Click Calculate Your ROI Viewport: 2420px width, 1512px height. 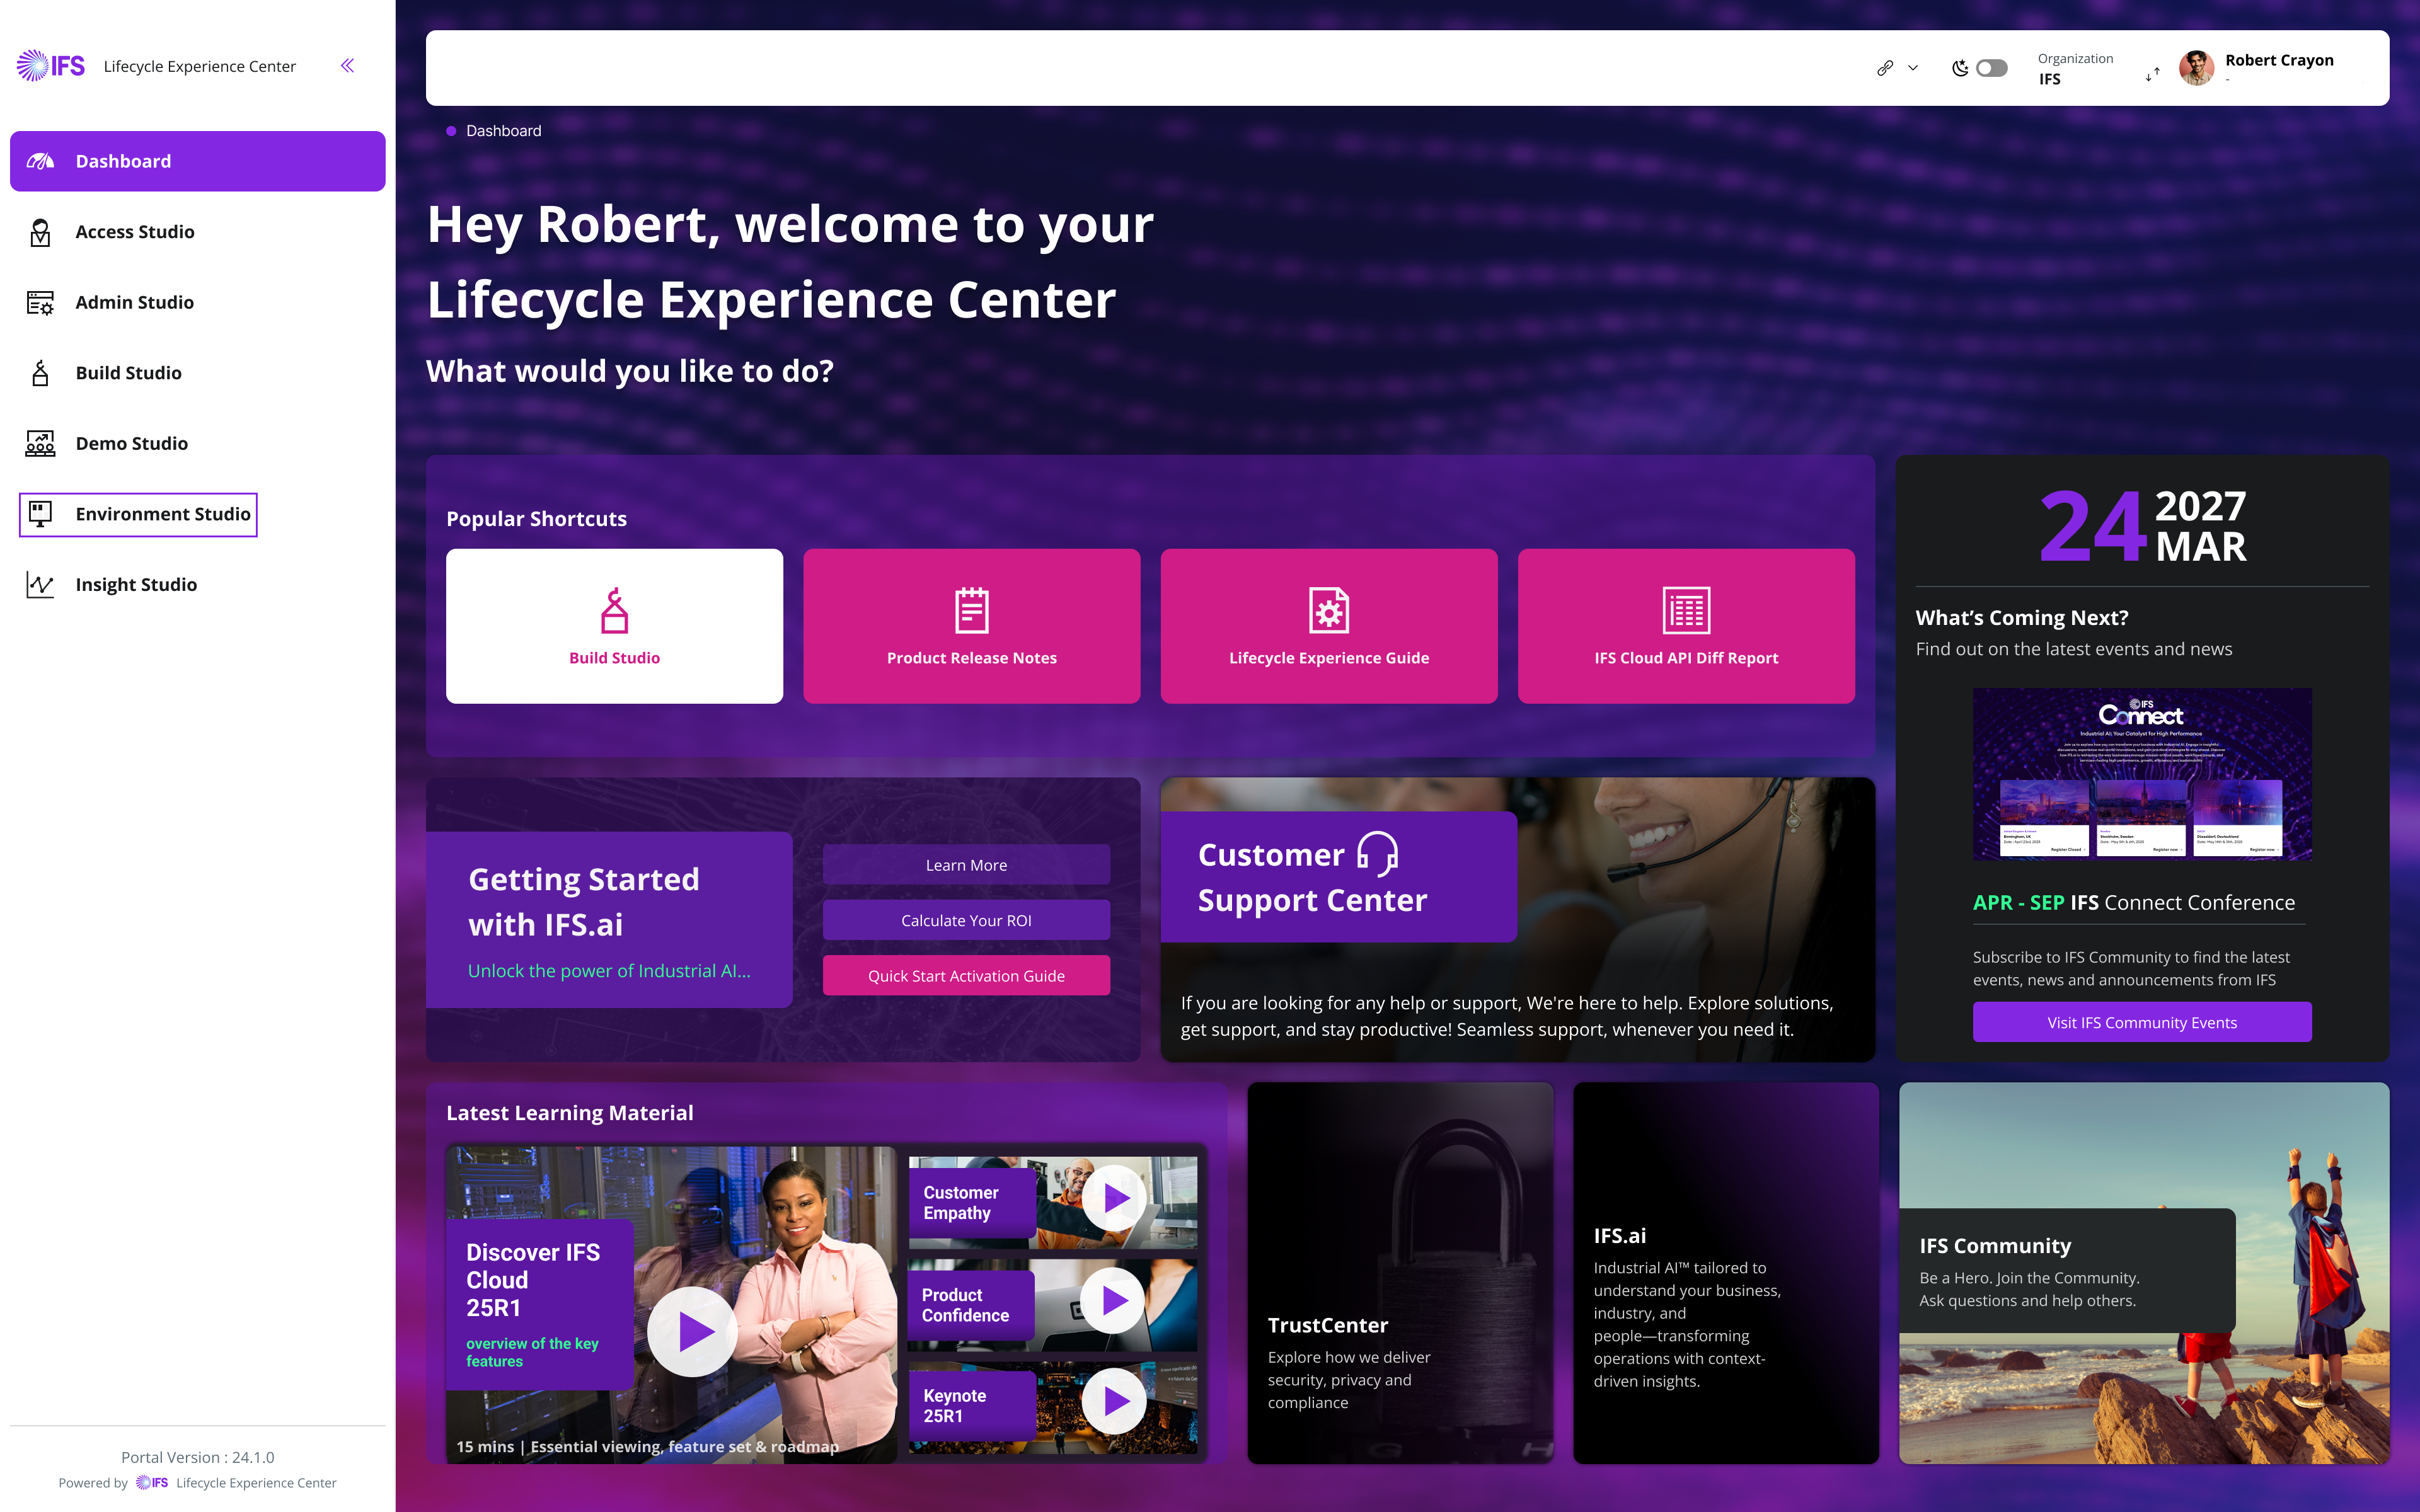pos(966,920)
